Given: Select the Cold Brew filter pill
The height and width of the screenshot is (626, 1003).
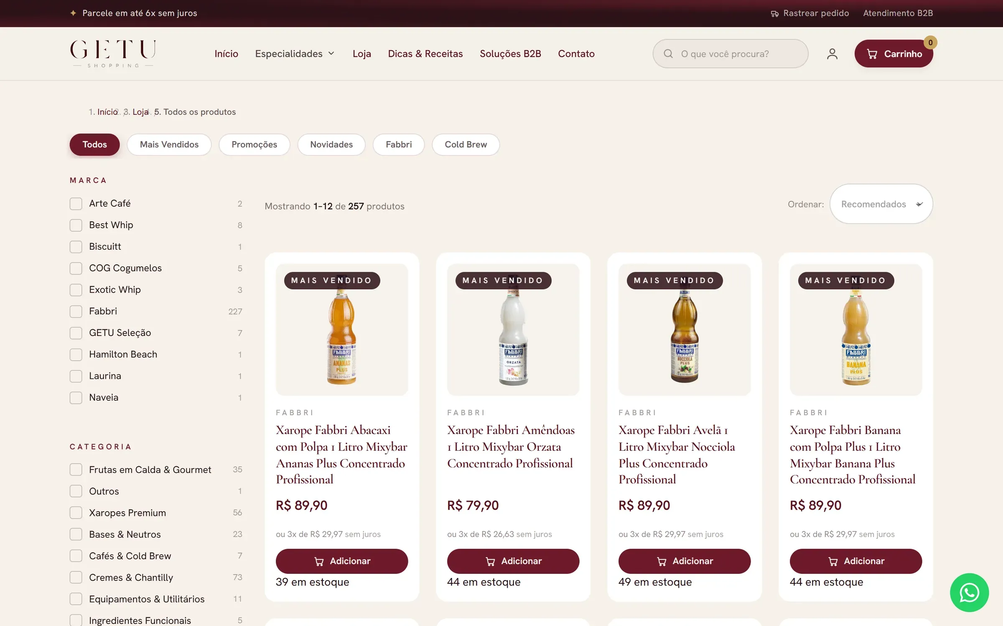Looking at the screenshot, I should [466, 144].
